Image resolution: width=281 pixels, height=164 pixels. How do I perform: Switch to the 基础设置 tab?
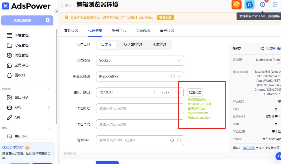pos(71,31)
